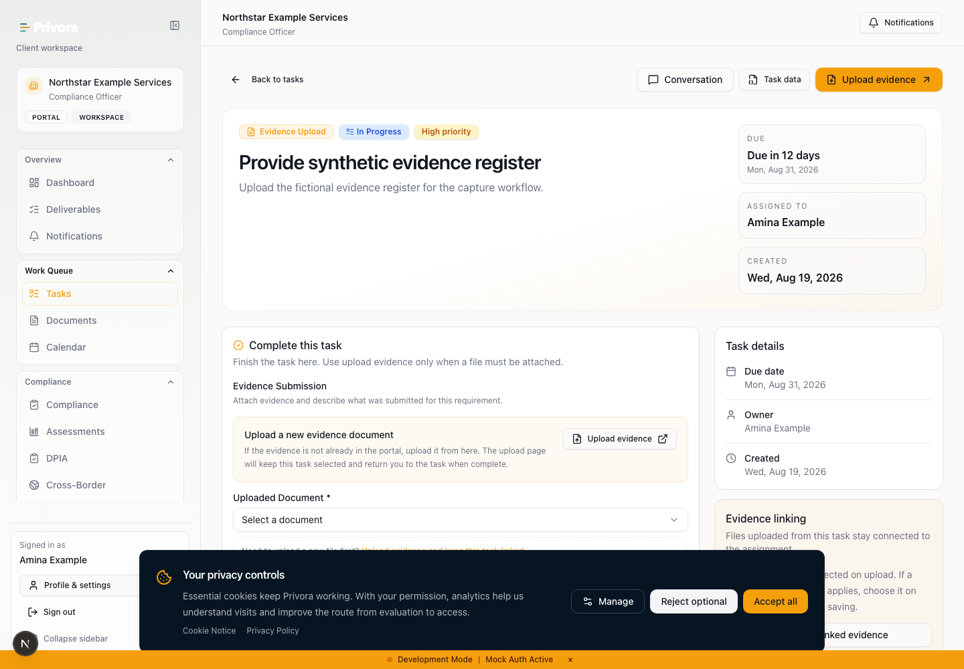Click the back arrow icon

click(236, 80)
